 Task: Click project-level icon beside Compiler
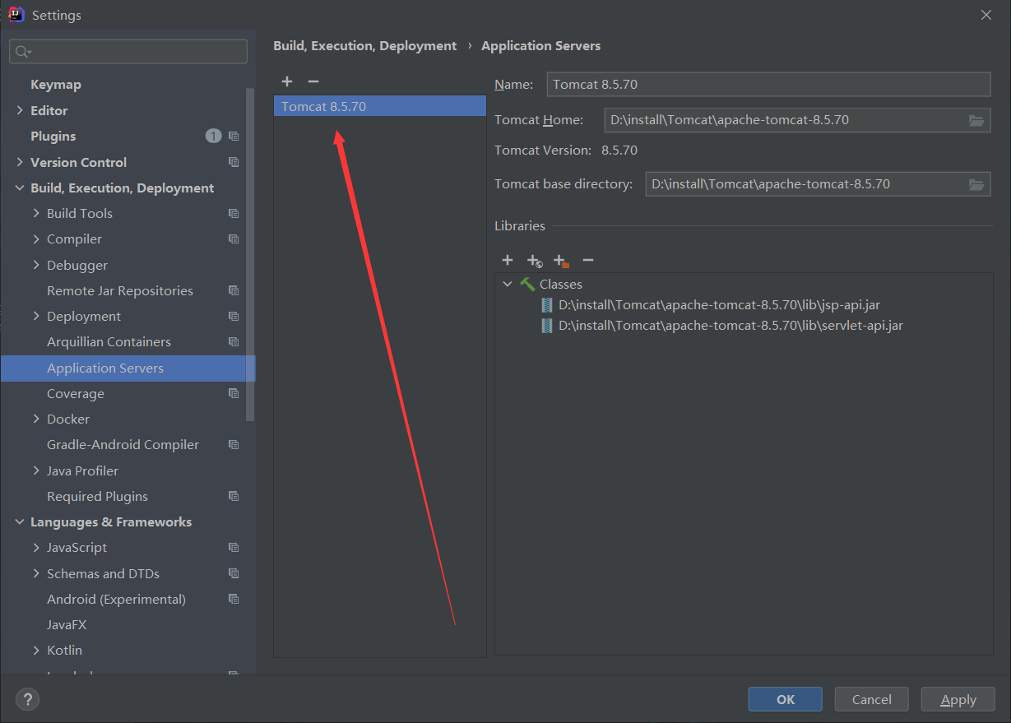click(234, 239)
